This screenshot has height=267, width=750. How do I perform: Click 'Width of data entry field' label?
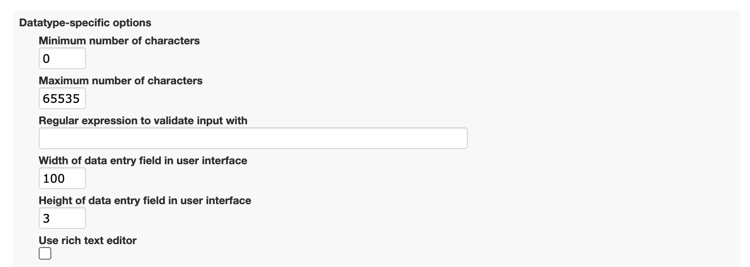click(x=143, y=160)
